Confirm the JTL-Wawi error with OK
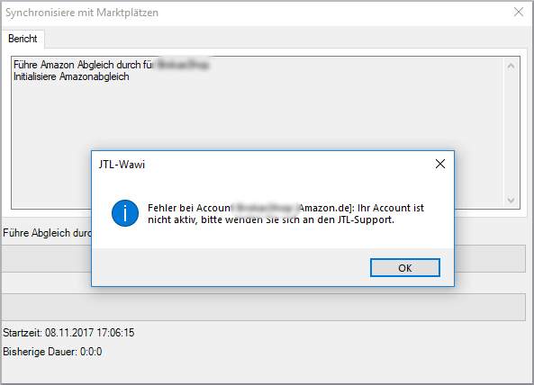 (405, 268)
